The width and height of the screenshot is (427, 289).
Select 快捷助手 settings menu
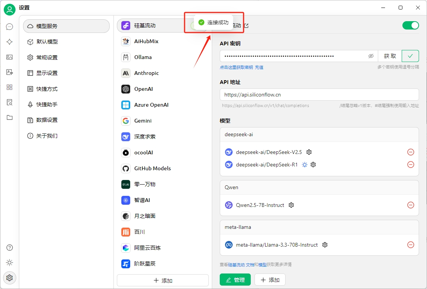coord(67,104)
